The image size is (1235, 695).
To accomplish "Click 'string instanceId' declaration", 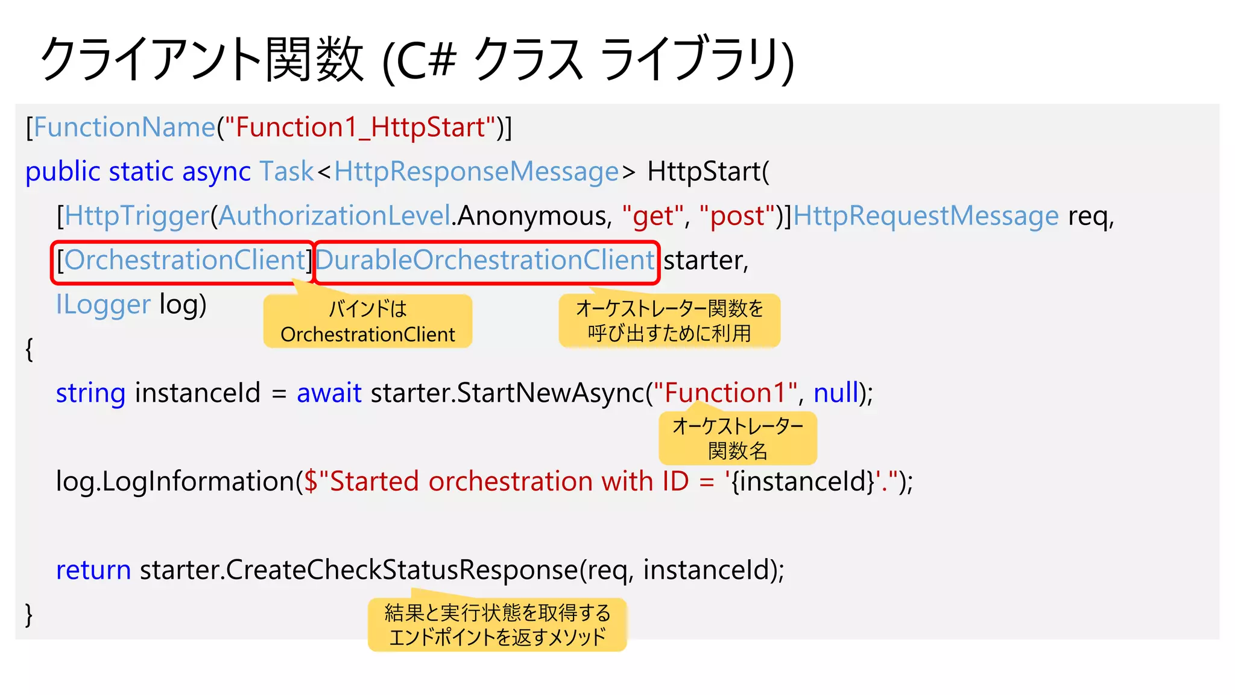I will [x=158, y=393].
